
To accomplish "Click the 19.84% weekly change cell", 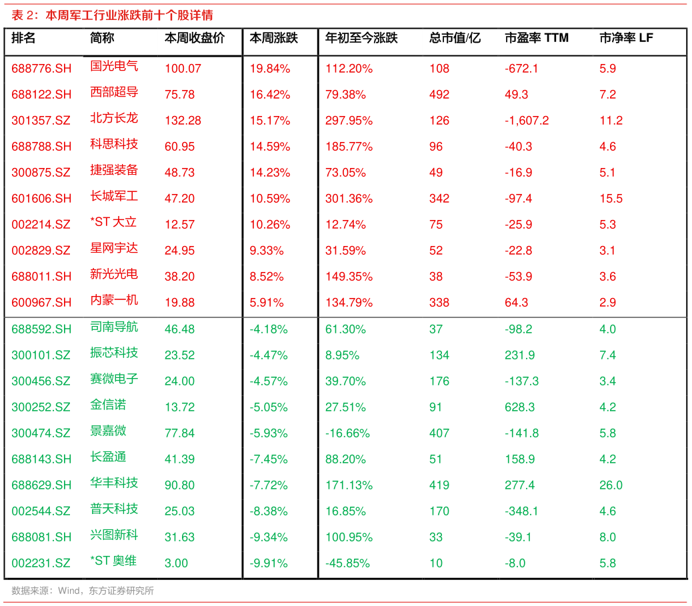I will 270,68.
